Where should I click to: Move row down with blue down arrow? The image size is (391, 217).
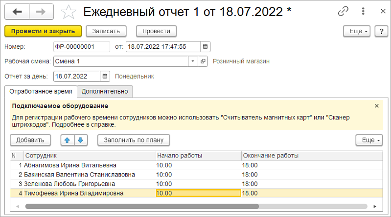tap(81, 140)
